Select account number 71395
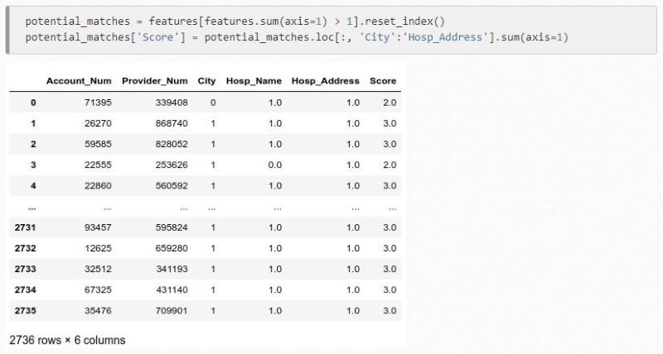 click(98, 103)
